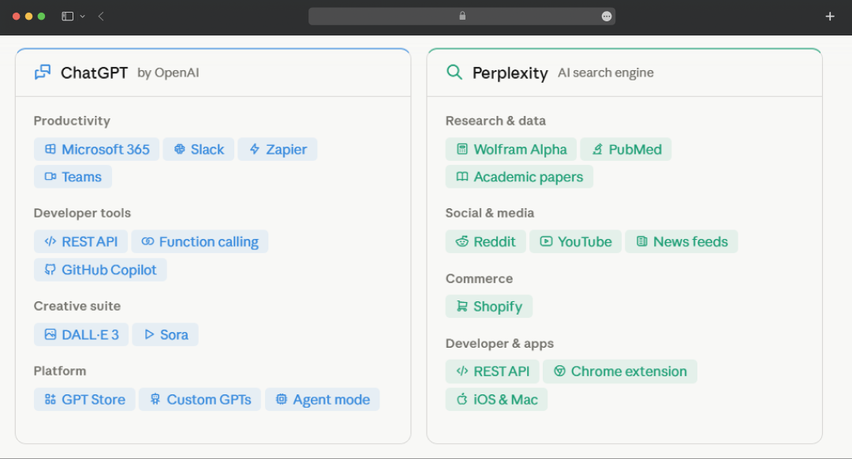Click the Academic papers book icon
Image resolution: width=852 pixels, height=459 pixels.
(461, 177)
